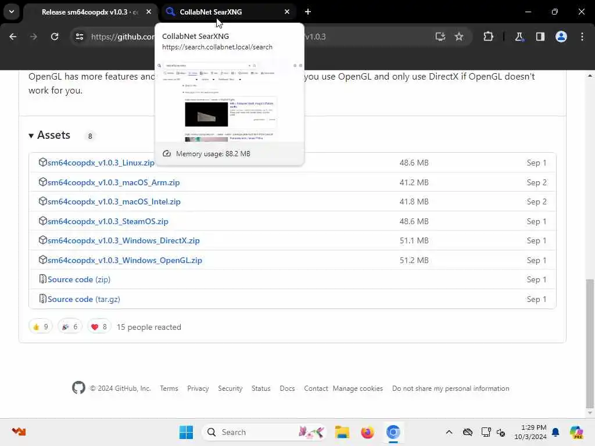595x446 pixels.
Task: Toggle the browser side panel icon
Action: [540, 37]
